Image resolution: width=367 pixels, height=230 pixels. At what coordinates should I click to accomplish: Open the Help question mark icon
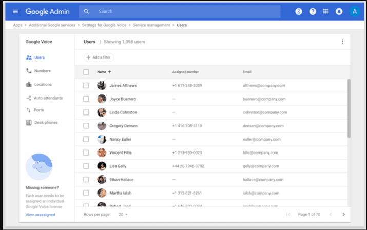pyautogui.click(x=313, y=11)
